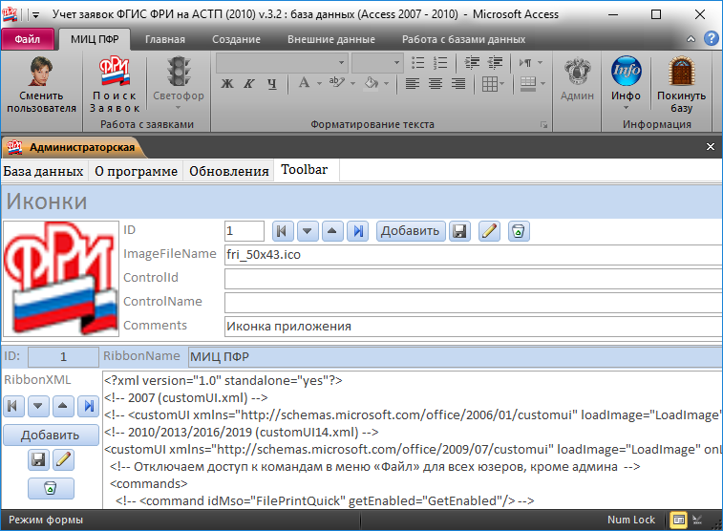Save the icon record with floppy disk

click(x=459, y=230)
